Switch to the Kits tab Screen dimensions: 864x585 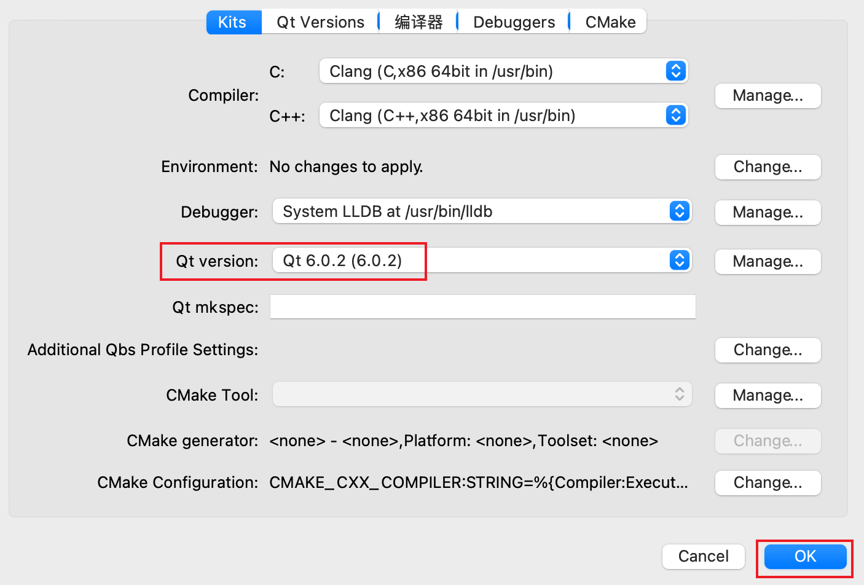click(232, 22)
